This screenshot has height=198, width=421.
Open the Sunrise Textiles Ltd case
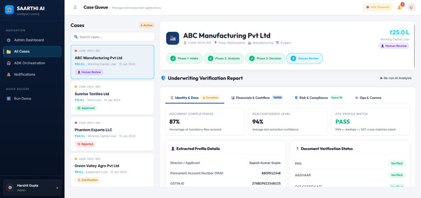tap(112, 98)
